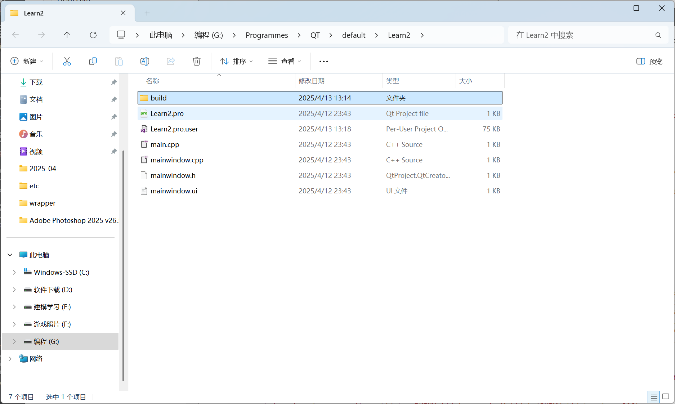Unpin 文档 using its pin icon

(114, 100)
